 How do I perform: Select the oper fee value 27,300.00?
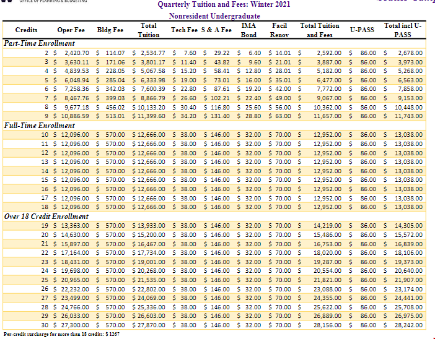(x=75, y=325)
